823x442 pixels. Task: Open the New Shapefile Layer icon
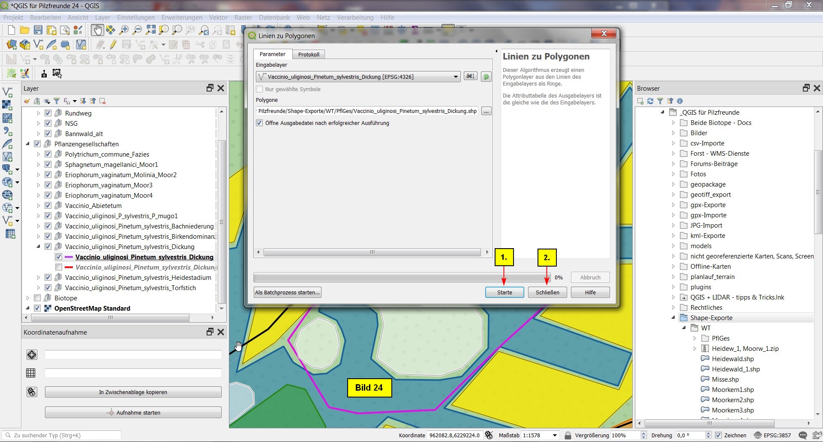(38, 44)
